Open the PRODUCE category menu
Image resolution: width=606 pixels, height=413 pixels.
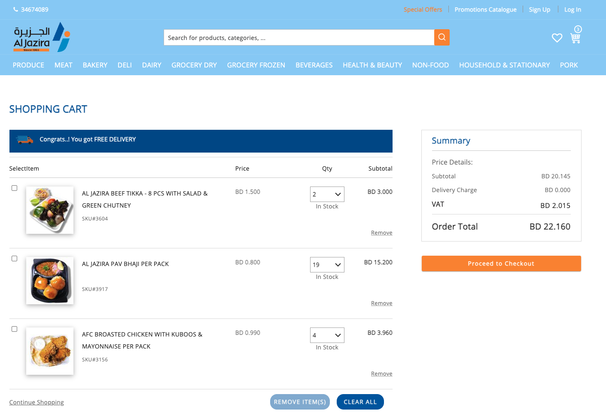click(x=28, y=65)
